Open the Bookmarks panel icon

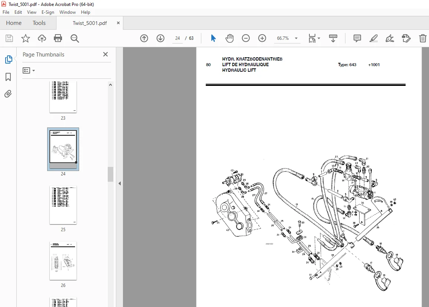click(8, 77)
